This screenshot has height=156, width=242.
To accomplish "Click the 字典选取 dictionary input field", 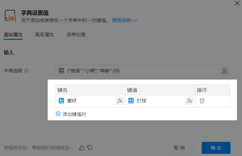I will [141, 71].
